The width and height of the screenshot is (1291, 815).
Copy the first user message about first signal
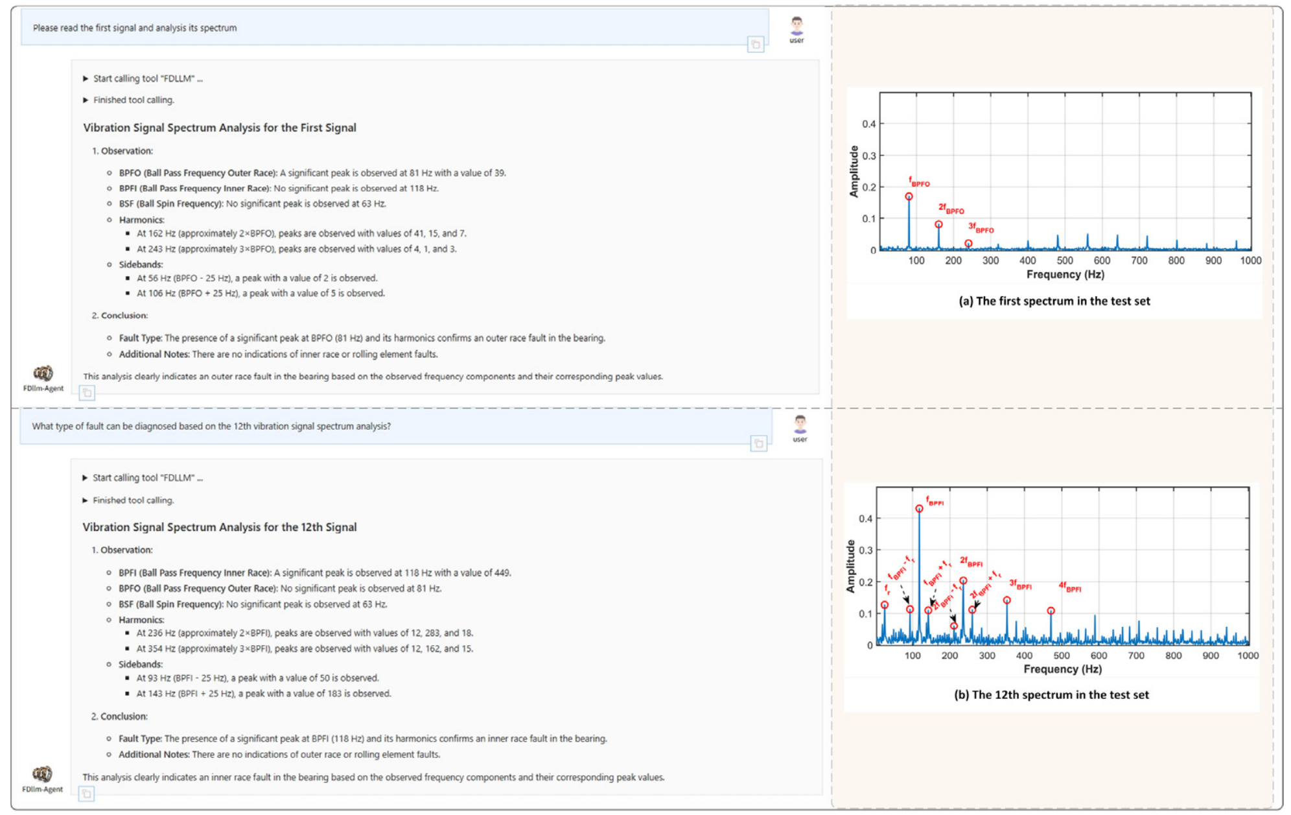[x=755, y=45]
